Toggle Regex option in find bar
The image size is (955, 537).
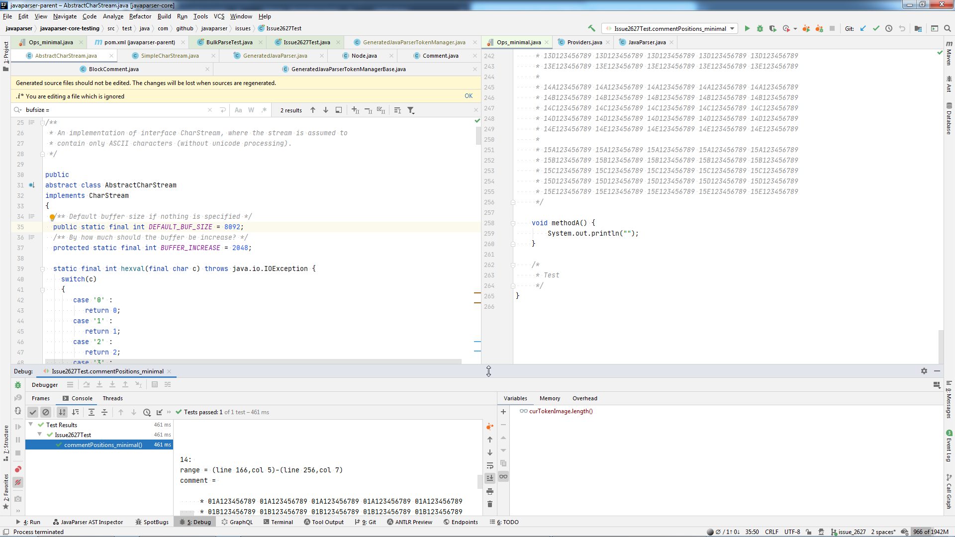[x=264, y=110]
